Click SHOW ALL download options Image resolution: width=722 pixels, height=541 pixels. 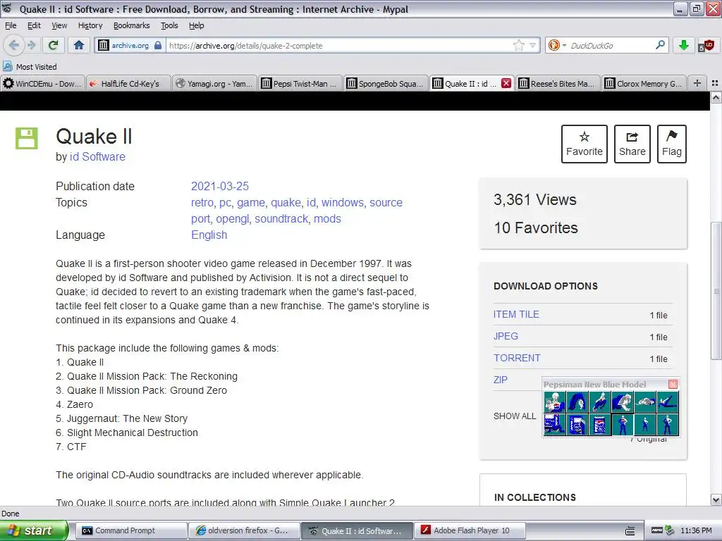coord(515,416)
